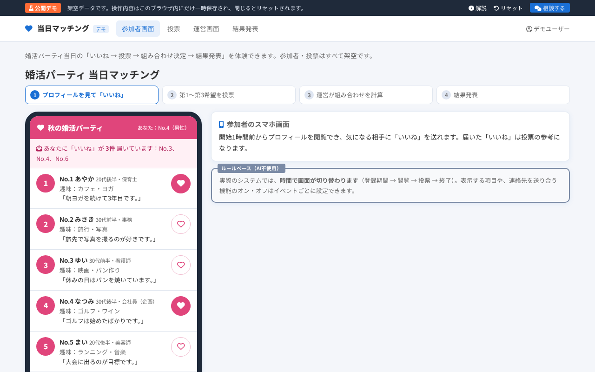Click the number 4 avatar for なつみ
This screenshot has height=372, width=595.
point(46,306)
